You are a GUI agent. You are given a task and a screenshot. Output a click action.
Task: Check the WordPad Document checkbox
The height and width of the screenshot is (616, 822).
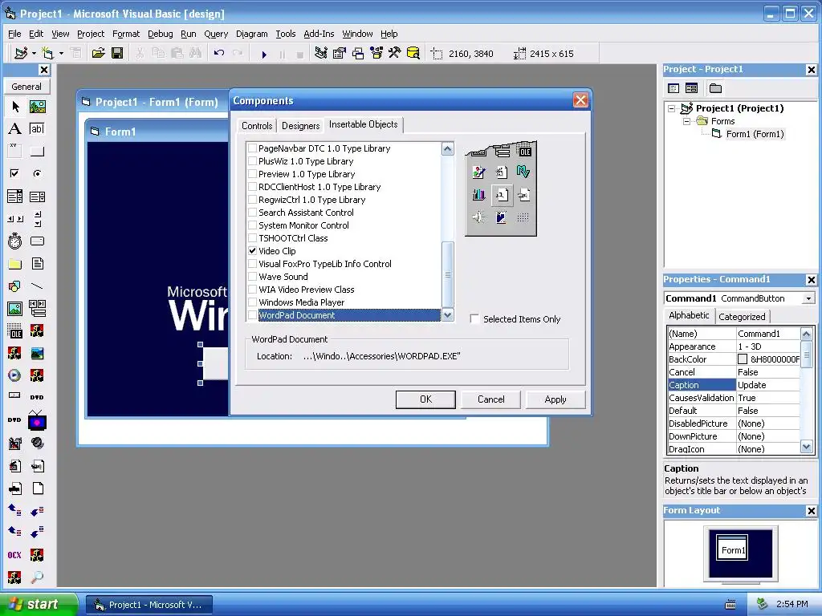253,315
